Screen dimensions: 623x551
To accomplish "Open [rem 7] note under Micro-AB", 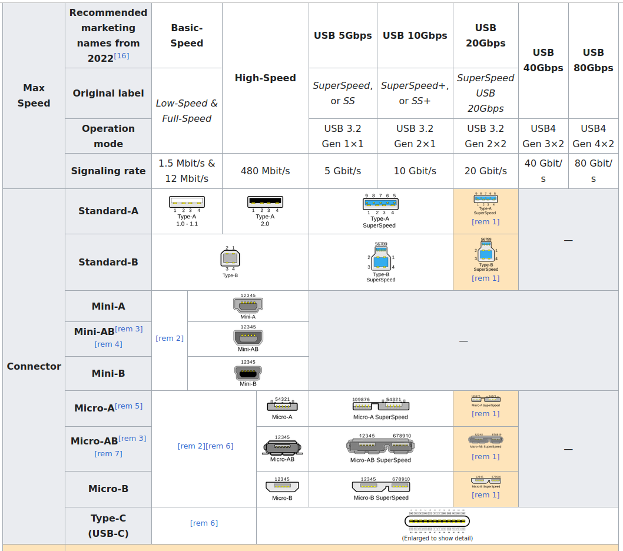I will pos(108,454).
